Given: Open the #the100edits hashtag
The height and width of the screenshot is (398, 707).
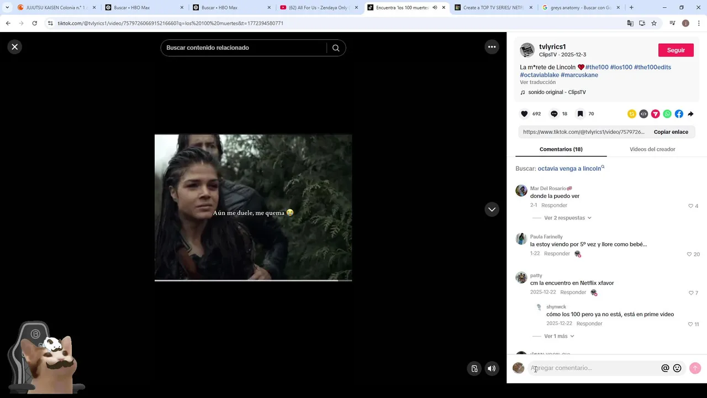Looking at the screenshot, I should tap(652, 67).
